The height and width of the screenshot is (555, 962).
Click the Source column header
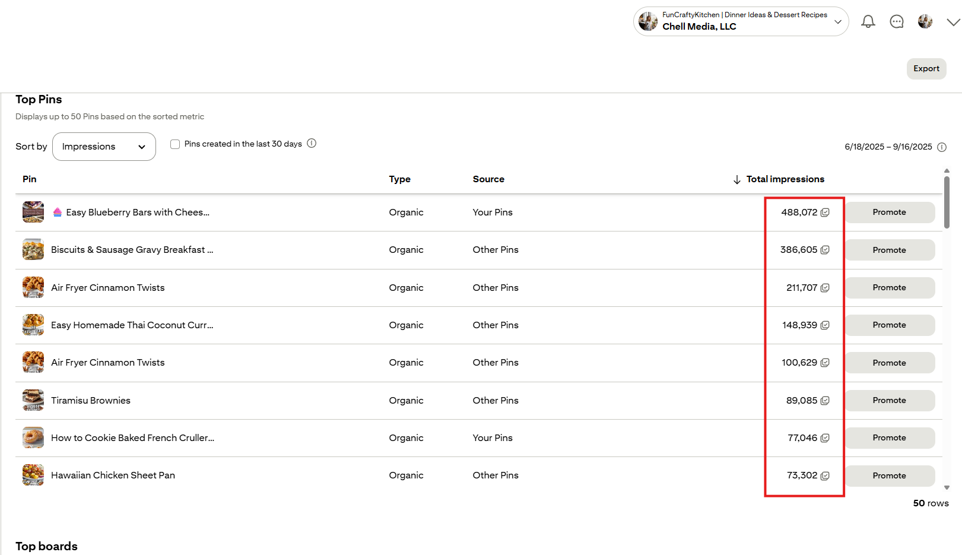[x=488, y=179]
